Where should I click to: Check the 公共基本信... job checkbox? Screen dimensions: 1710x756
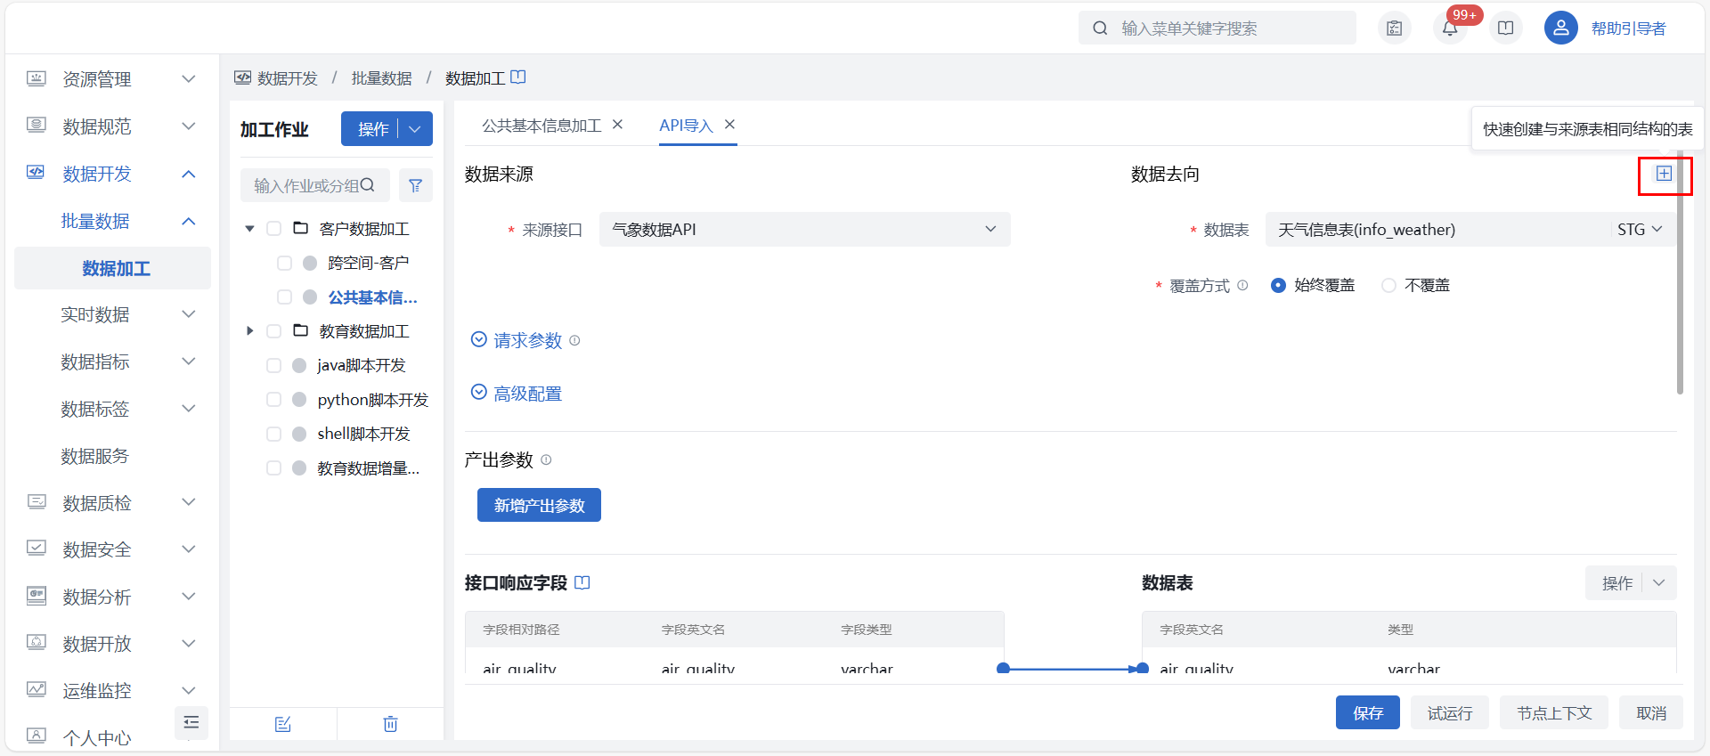click(x=284, y=297)
